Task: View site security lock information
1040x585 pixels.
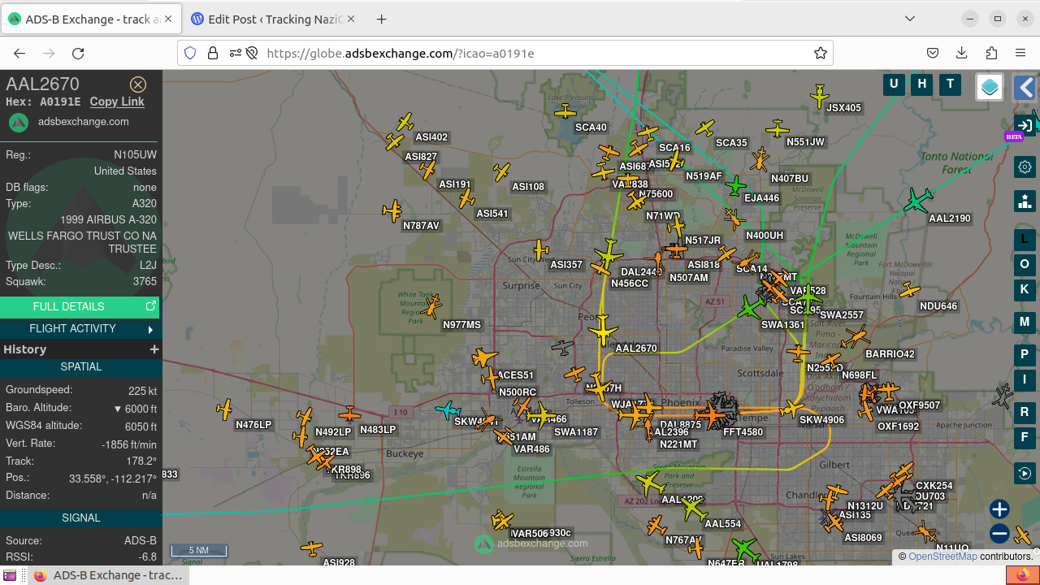Action: pos(213,54)
